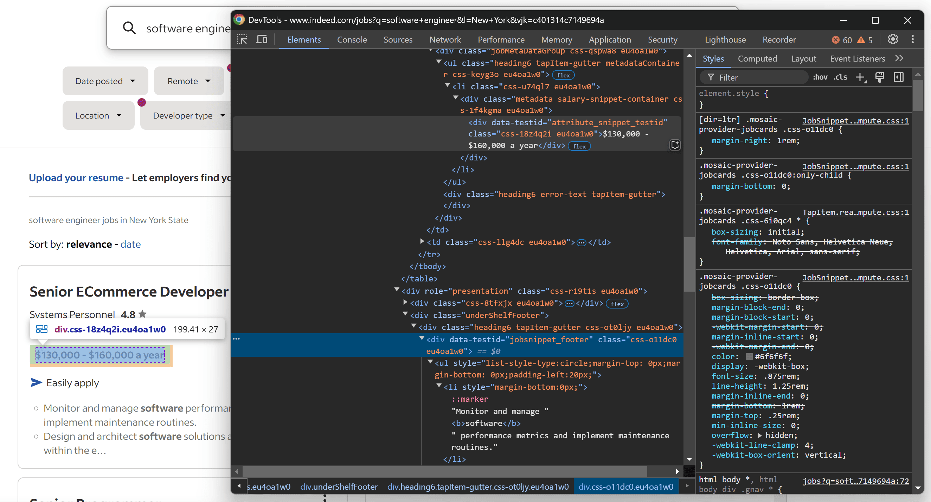Open the Remote filter dropdown
Screen dimensions: 931x502
click(x=189, y=81)
